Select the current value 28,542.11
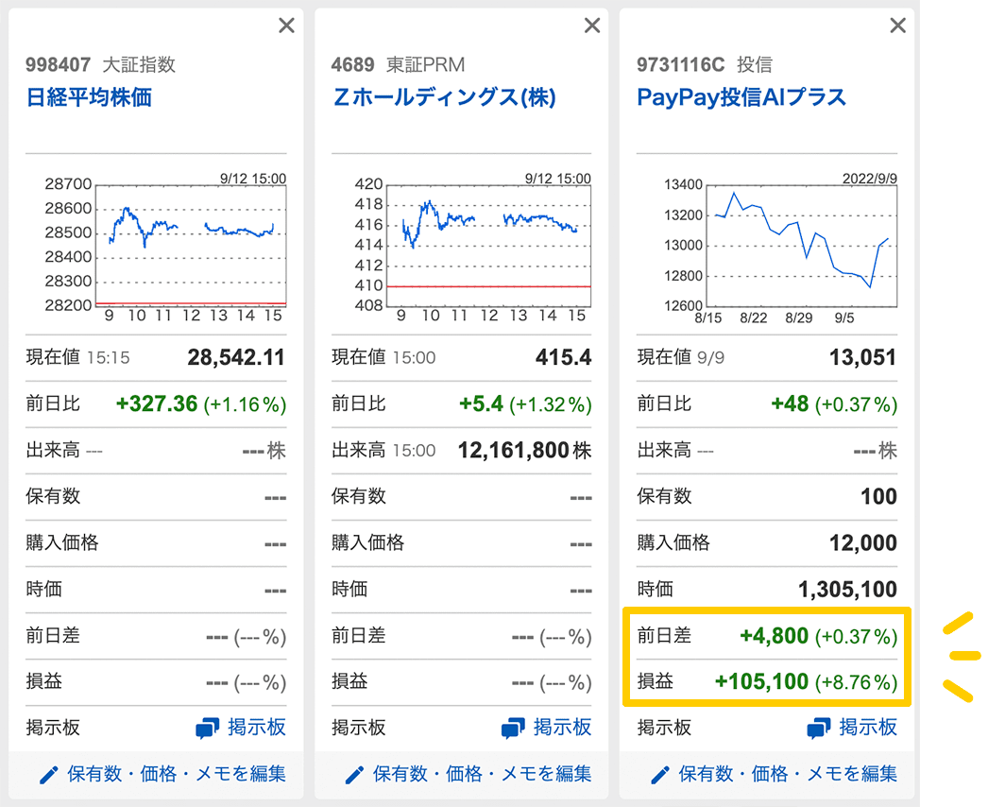Screen dimensions: 988x807 (236, 358)
